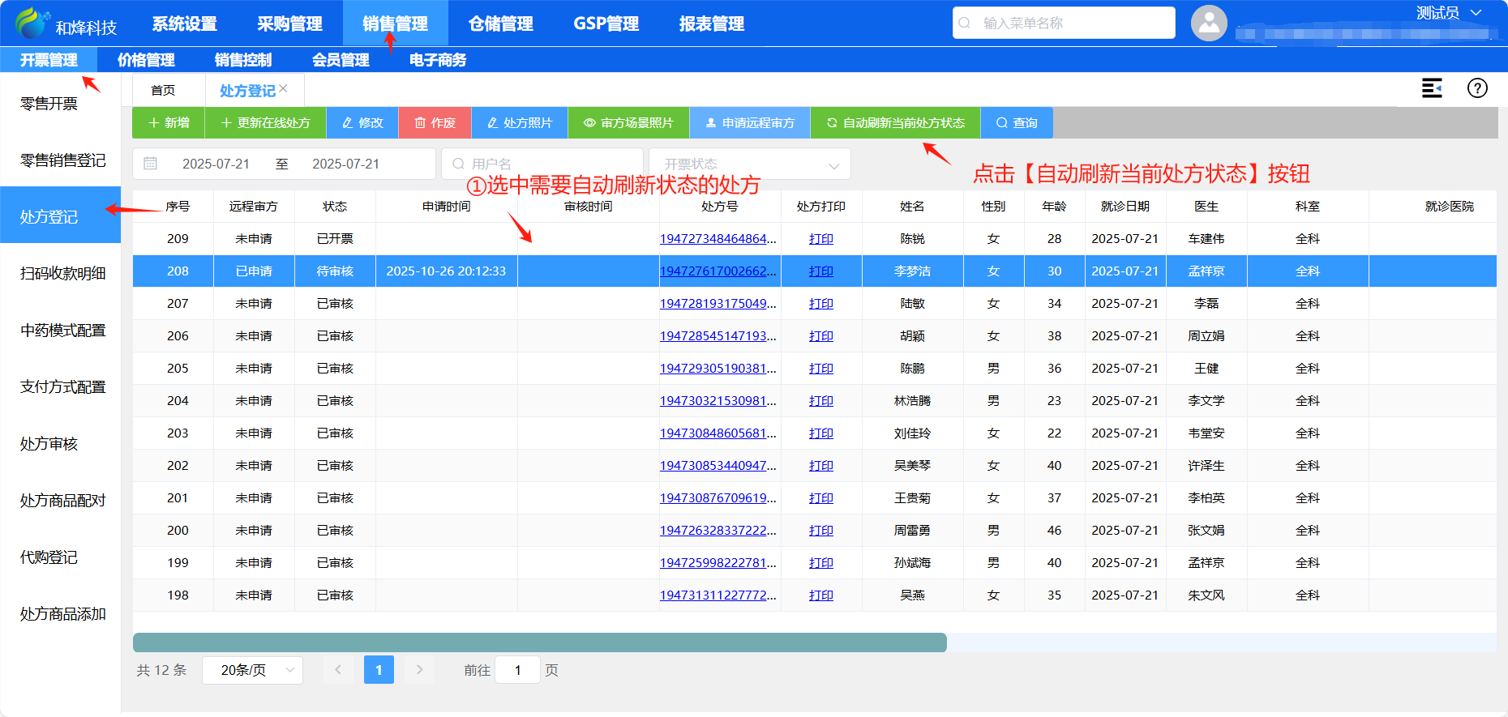Click the horizontal table scrollbar
Screen dimensions: 1508x717
pos(539,642)
